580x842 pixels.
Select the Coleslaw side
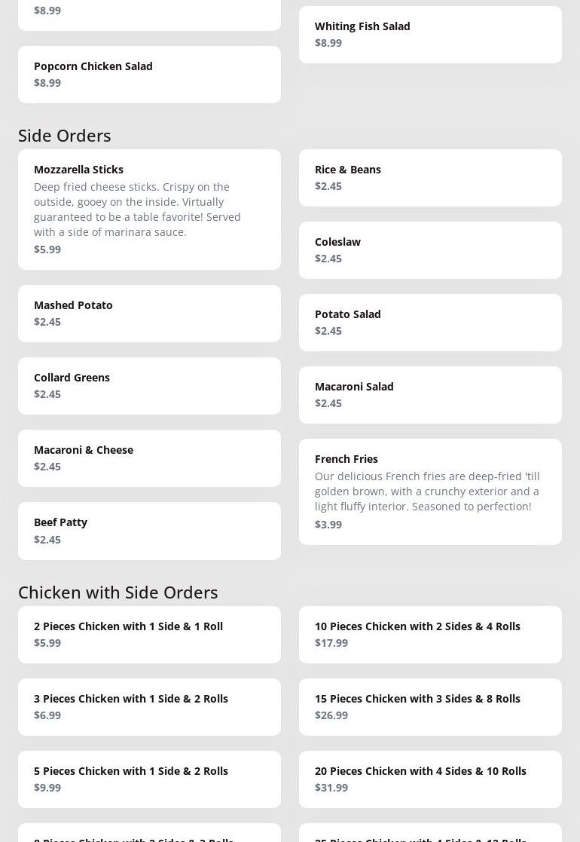(x=430, y=250)
